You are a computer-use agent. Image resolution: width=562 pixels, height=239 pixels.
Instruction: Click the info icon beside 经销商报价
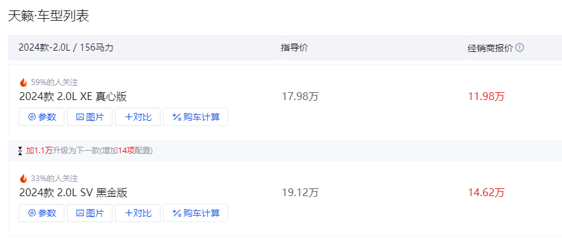click(x=520, y=47)
